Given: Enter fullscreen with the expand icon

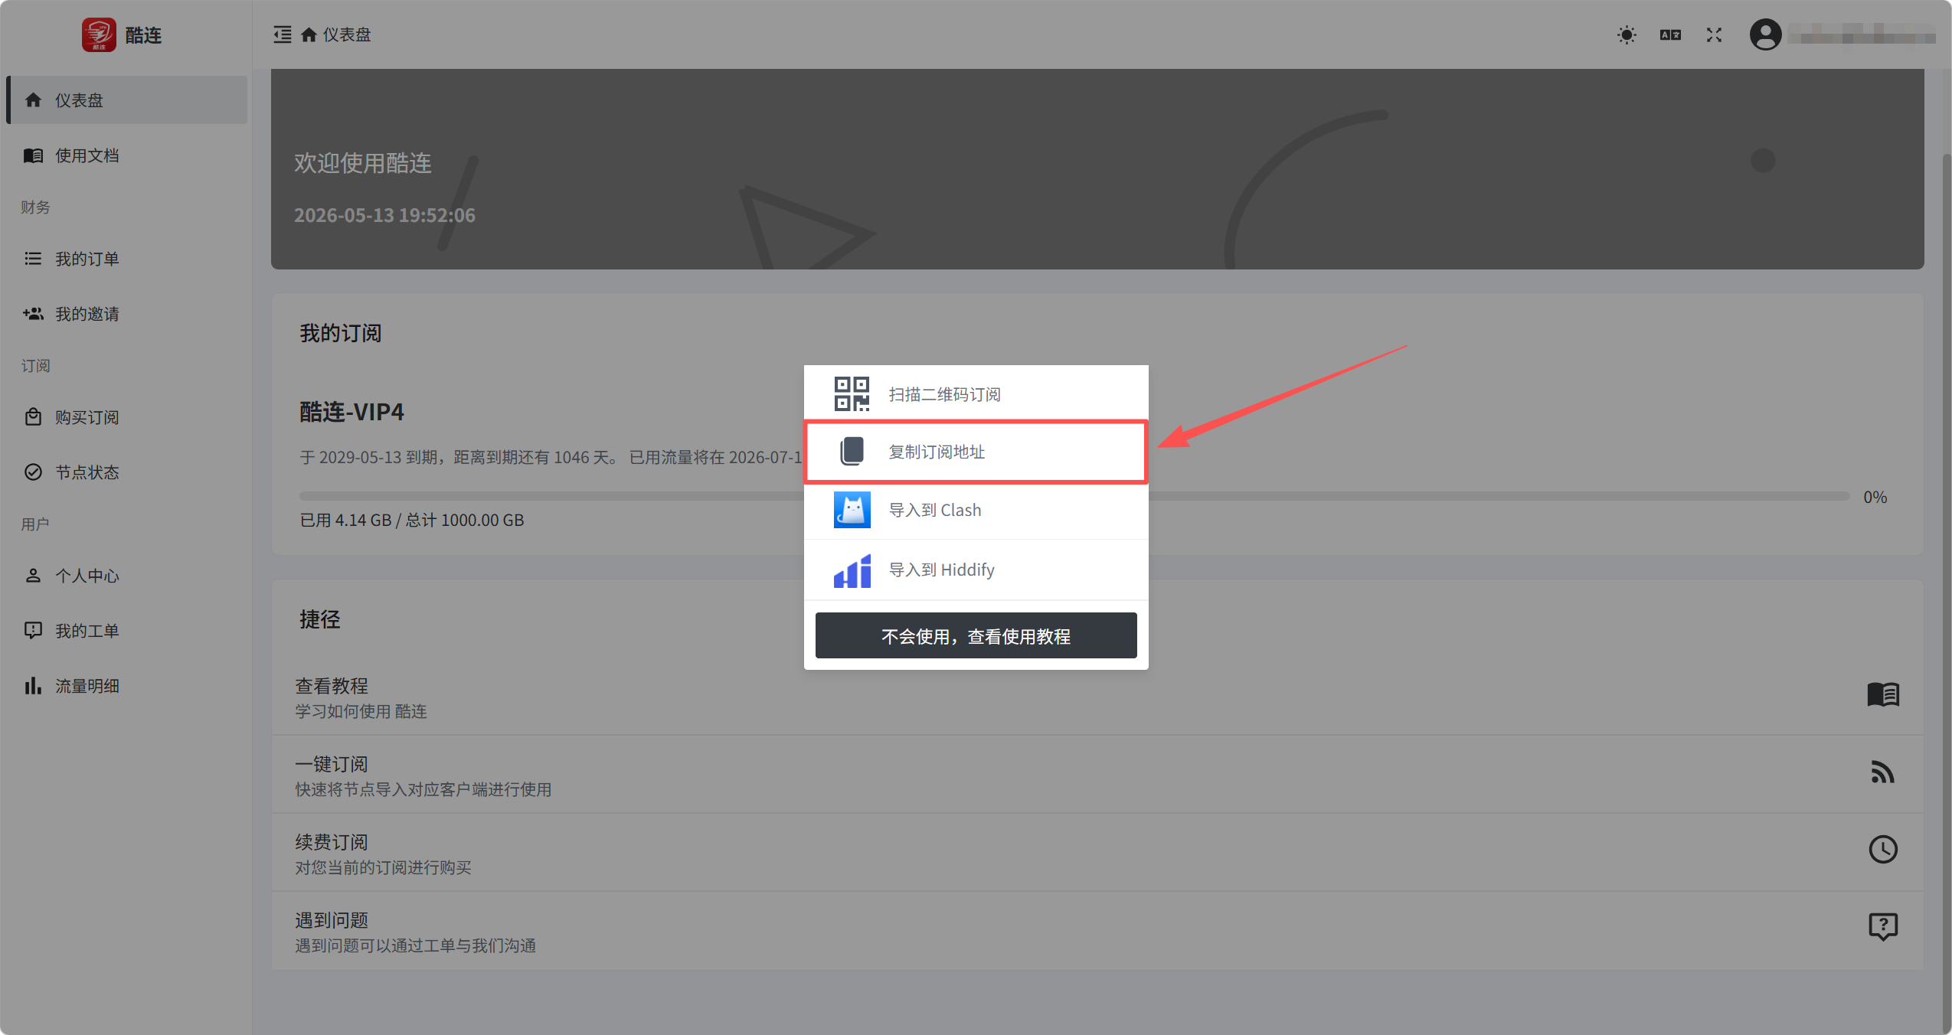Looking at the screenshot, I should tap(1714, 34).
